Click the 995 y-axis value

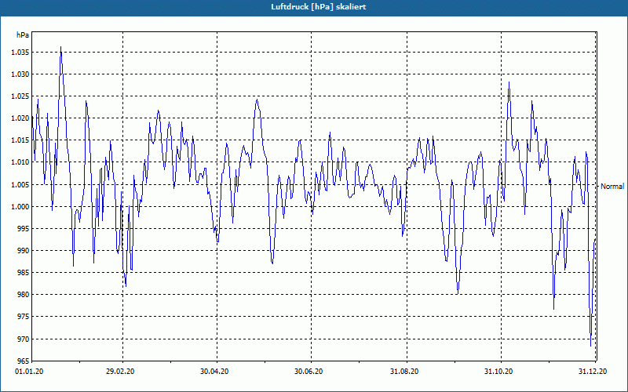click(x=24, y=228)
